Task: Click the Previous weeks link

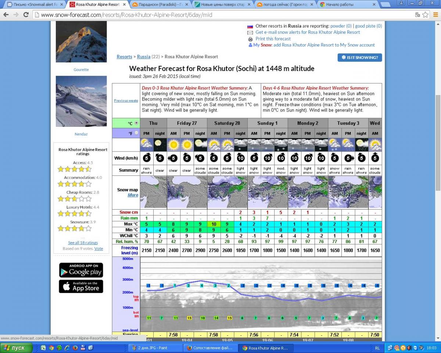Action: (x=126, y=101)
